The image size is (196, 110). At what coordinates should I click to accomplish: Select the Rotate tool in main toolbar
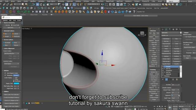(41, 5)
